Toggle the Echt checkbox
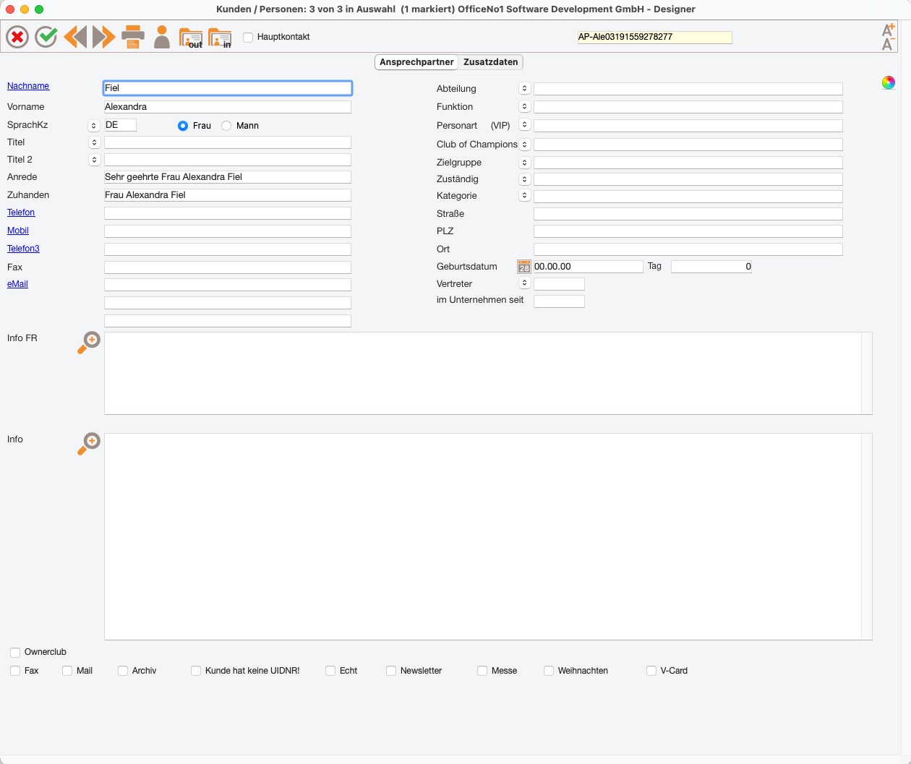This screenshot has width=911, height=764. point(330,671)
